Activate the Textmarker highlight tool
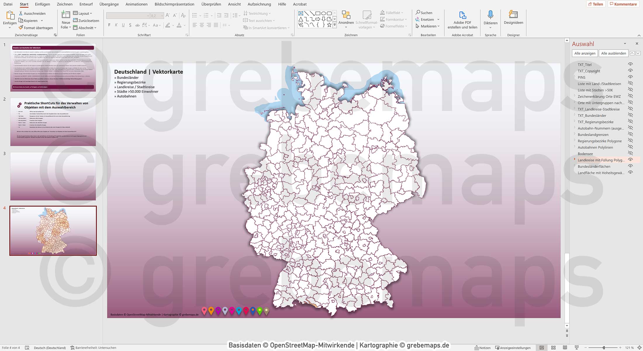Image resolution: width=643 pixels, height=351 pixels. 167,25
